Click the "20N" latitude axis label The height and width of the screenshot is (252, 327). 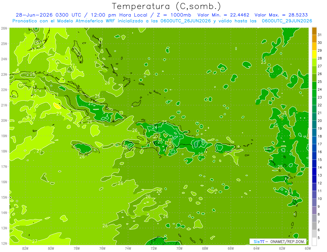coord(4,120)
